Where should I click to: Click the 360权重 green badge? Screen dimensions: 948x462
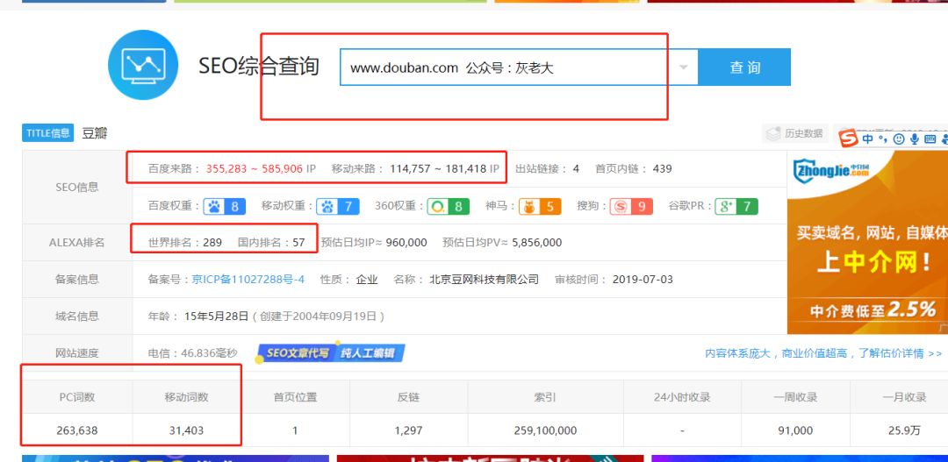pos(449,207)
